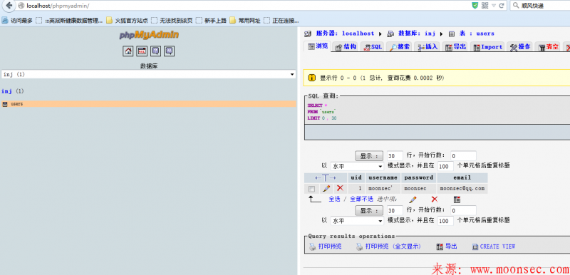Tick the checkbox for row uid 1
The width and height of the screenshot is (570, 275).
[311, 189]
